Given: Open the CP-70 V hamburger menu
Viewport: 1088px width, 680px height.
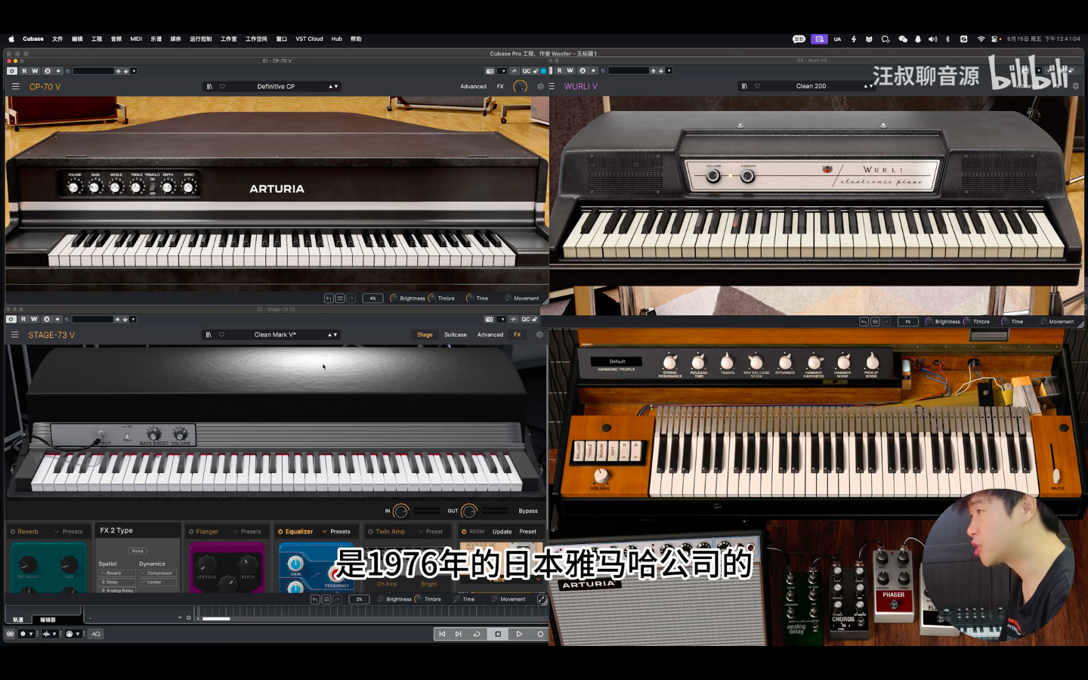Looking at the screenshot, I should pos(15,86).
